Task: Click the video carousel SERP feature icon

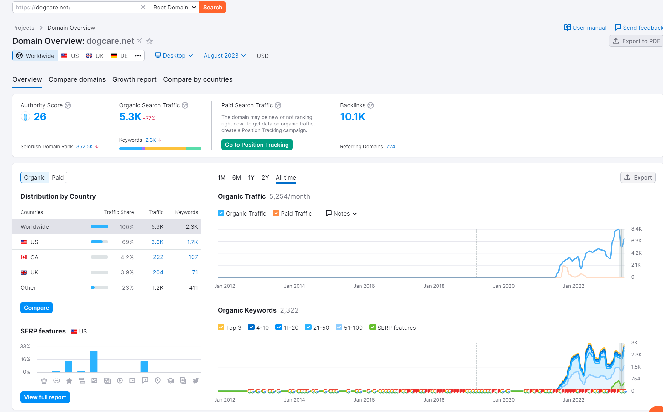Action: pos(132,381)
